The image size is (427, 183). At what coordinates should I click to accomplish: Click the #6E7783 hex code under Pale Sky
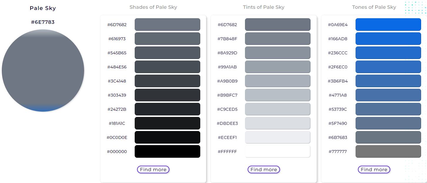[43, 22]
